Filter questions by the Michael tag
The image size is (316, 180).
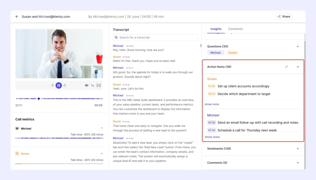(215, 52)
